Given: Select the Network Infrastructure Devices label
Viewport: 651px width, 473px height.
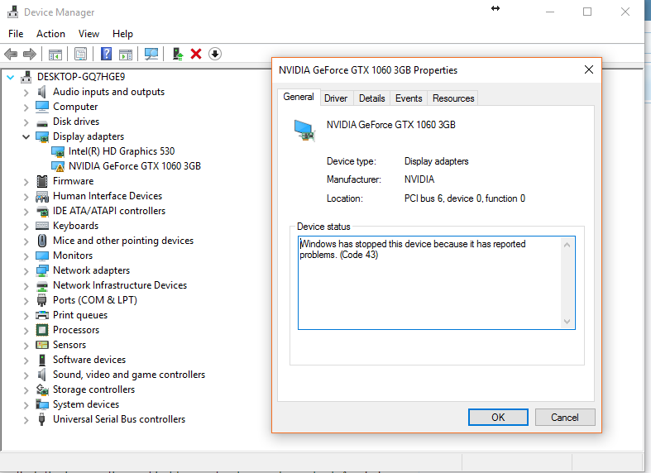Looking at the screenshot, I should pos(120,285).
